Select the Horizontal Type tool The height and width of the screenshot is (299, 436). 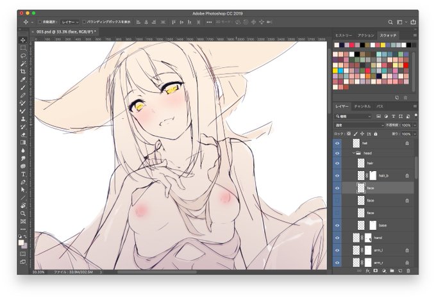click(x=23, y=174)
